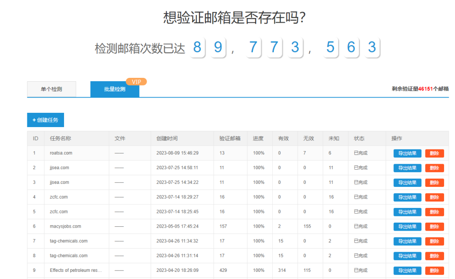Click the macysjobs.com task name cell
455x279 pixels.
65,226
